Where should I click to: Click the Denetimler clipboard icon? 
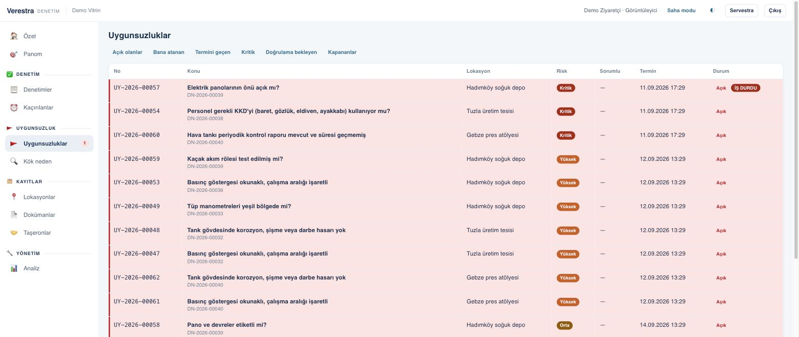(x=14, y=90)
